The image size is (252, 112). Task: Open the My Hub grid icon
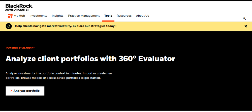tap(10, 16)
